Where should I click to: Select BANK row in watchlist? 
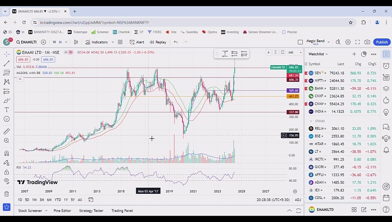pyautogui.click(x=342, y=88)
